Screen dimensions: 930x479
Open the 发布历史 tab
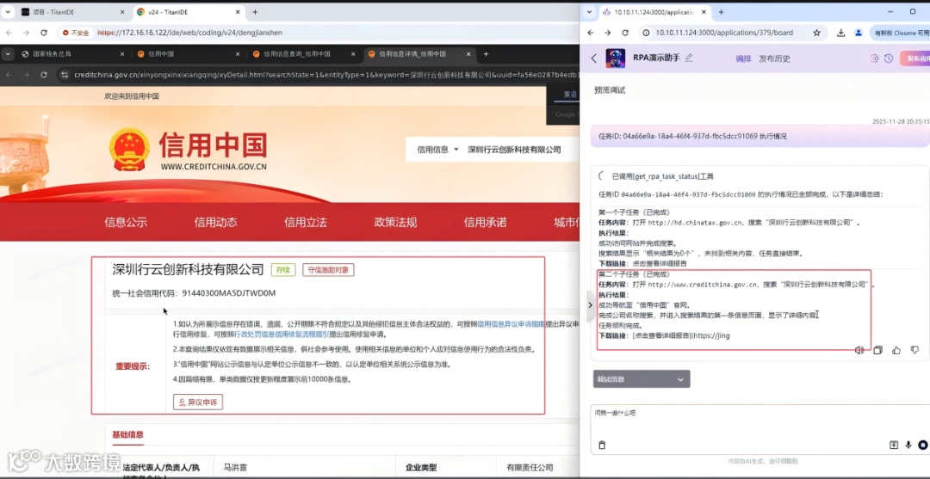775,58
